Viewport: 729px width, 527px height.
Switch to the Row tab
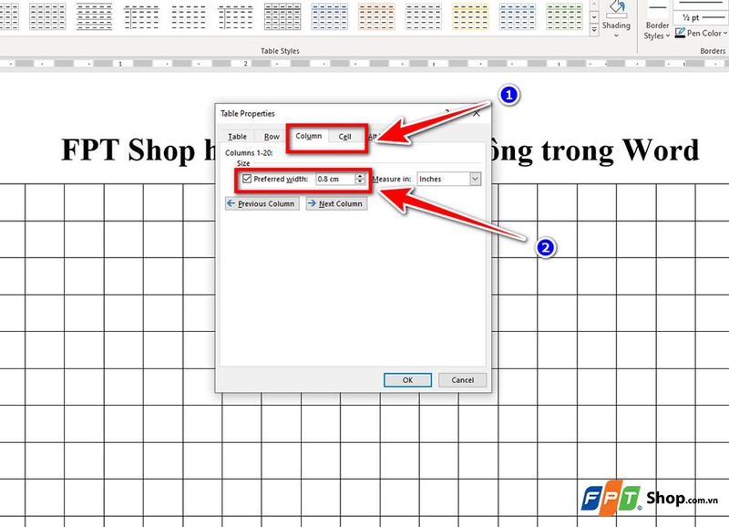tap(272, 136)
